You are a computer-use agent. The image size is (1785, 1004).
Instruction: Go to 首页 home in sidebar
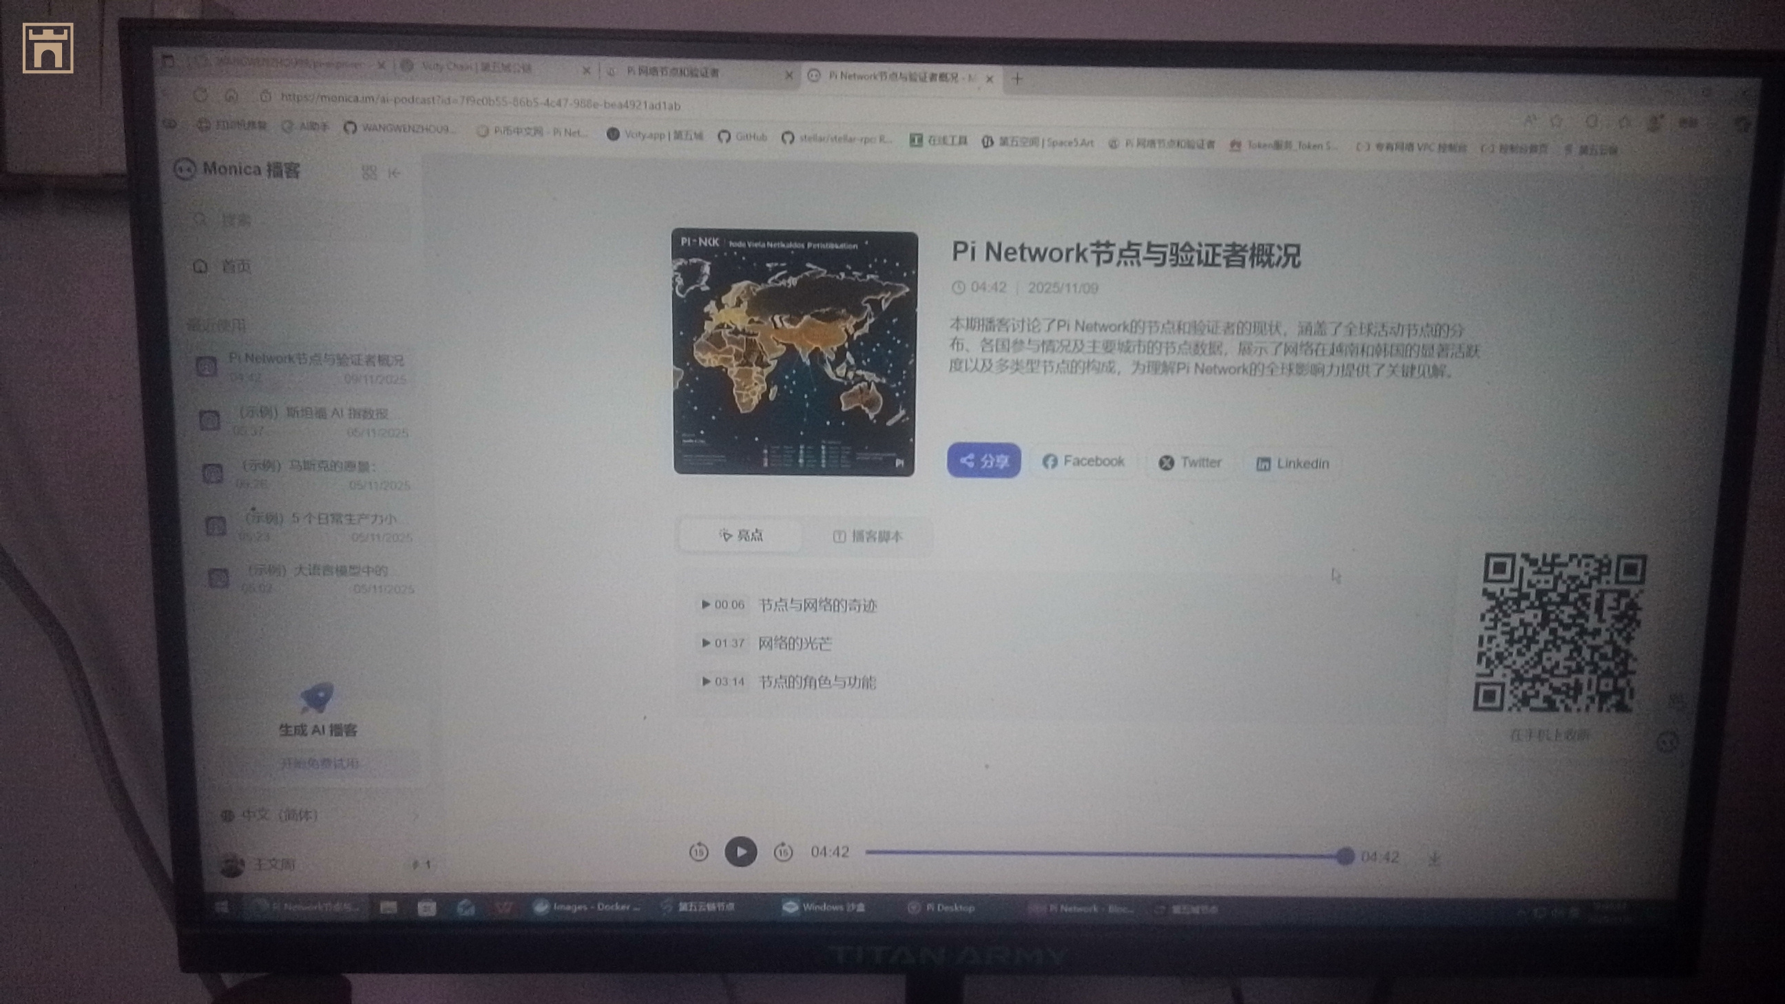(236, 266)
